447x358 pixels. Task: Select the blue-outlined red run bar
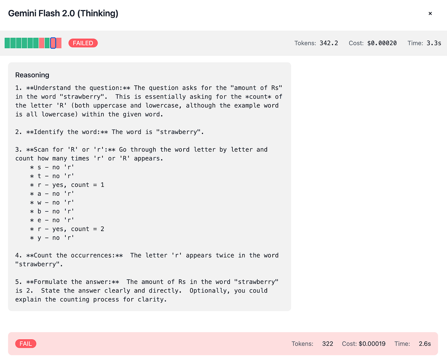53,43
